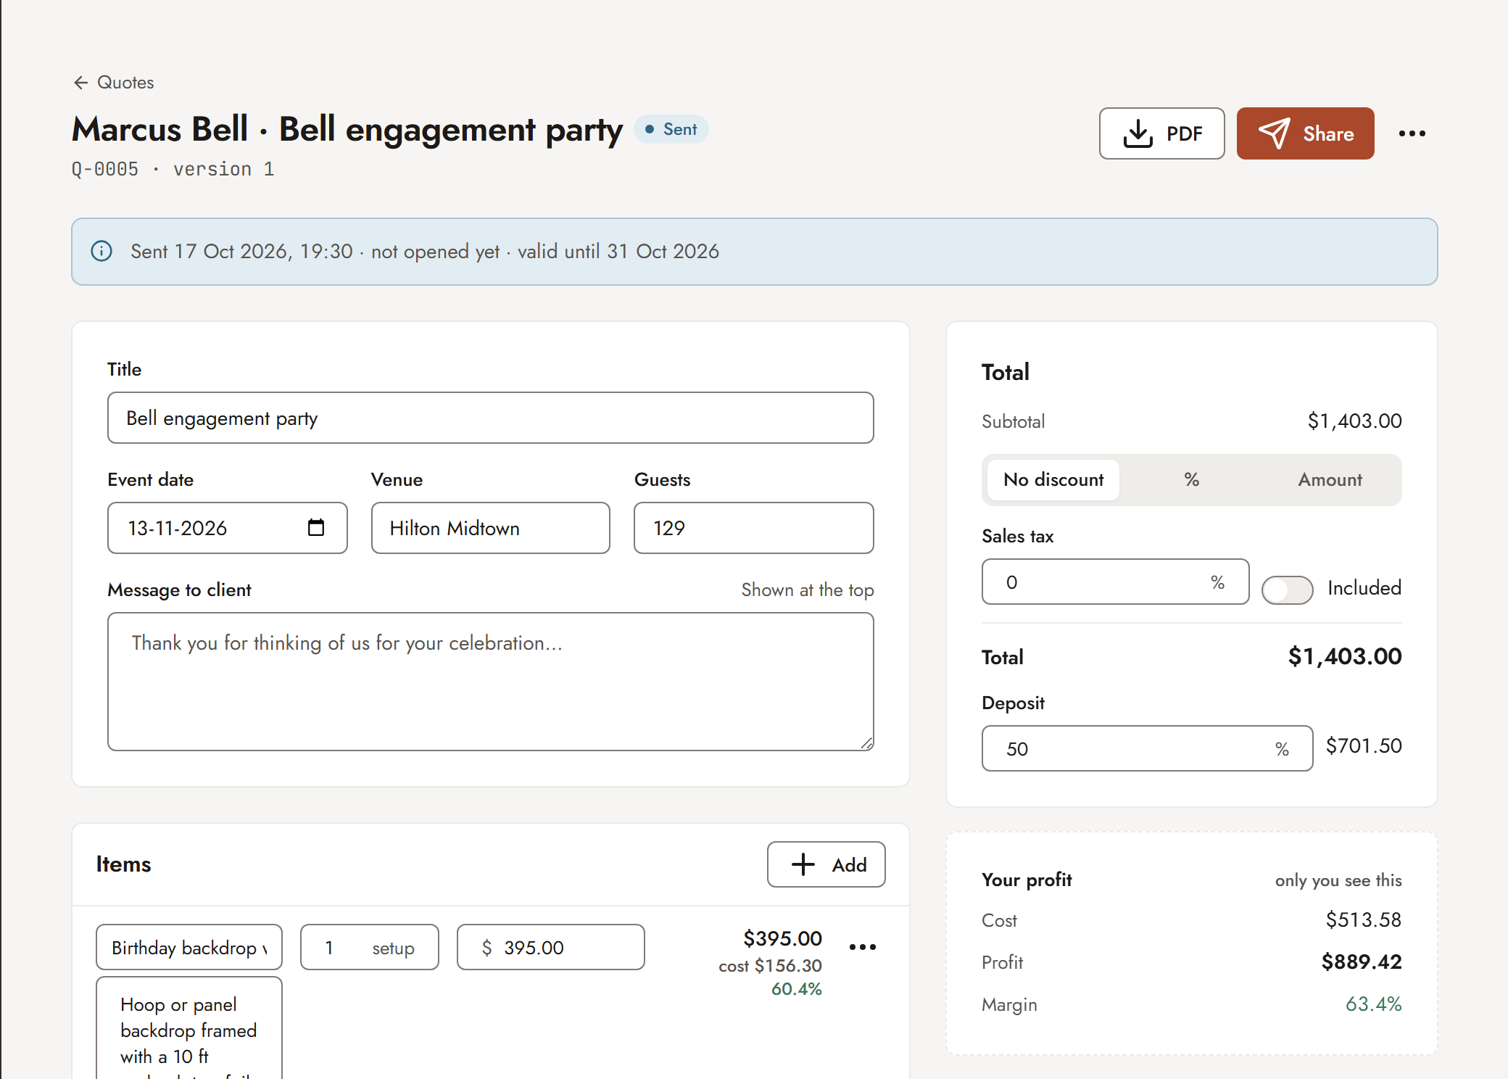Click the Subtotal value $1,403.00

click(1354, 421)
